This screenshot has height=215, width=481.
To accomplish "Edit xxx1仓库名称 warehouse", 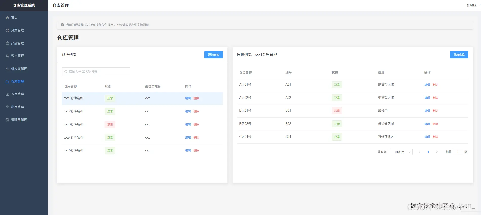I will [188, 98].
